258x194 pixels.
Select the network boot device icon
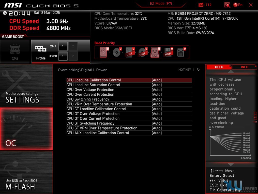(x=181, y=52)
